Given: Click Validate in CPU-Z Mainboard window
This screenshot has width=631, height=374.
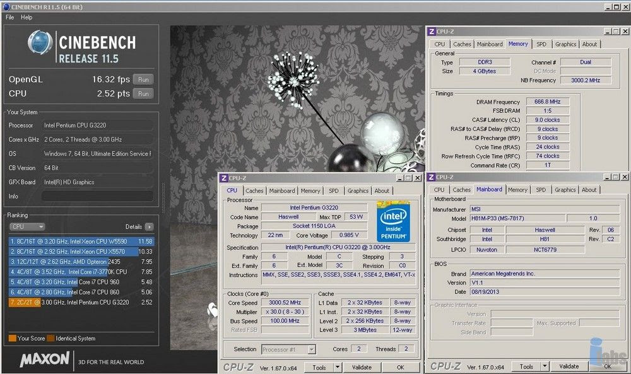Looking at the screenshot, I should tap(569, 366).
